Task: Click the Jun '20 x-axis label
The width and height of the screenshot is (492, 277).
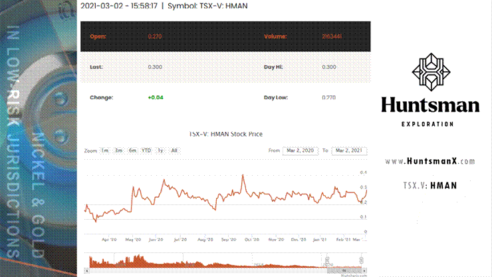Action: [156, 240]
